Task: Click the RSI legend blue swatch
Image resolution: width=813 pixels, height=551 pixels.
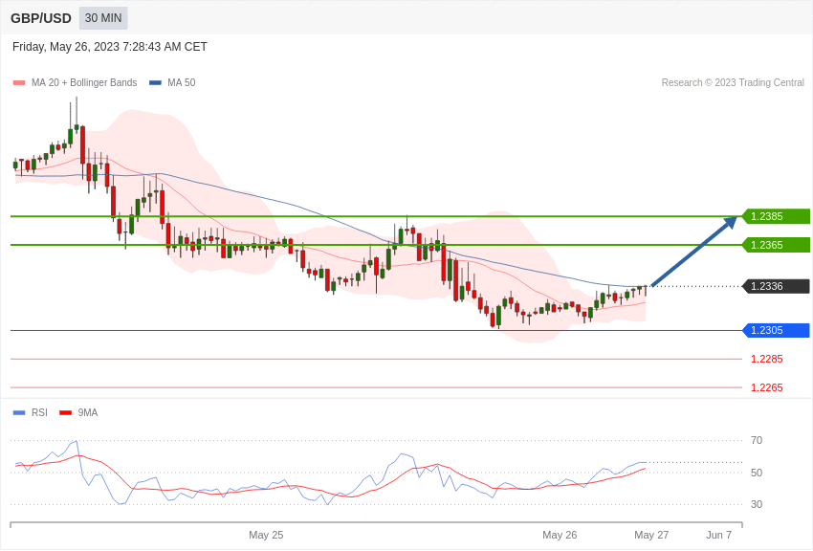Action: (x=19, y=412)
